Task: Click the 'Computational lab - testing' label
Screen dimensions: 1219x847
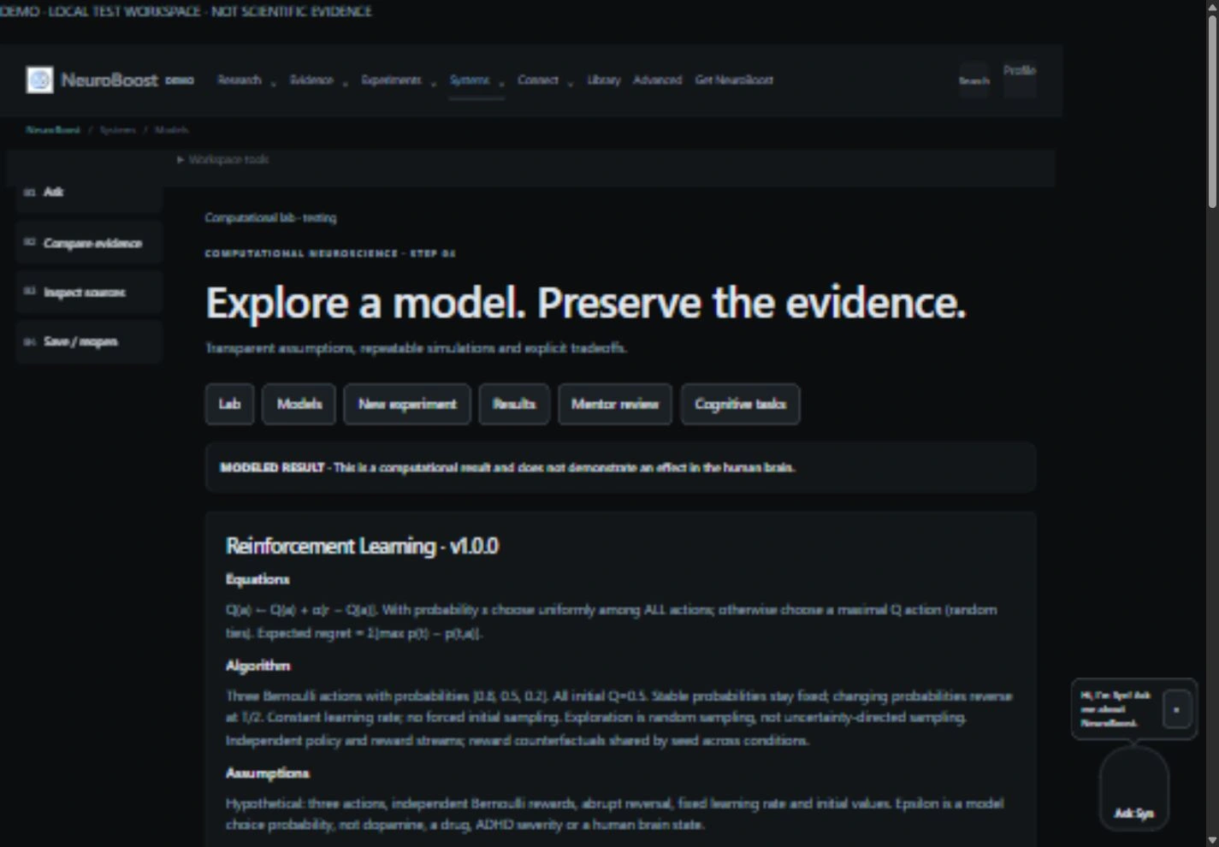Action: pyautogui.click(x=270, y=217)
